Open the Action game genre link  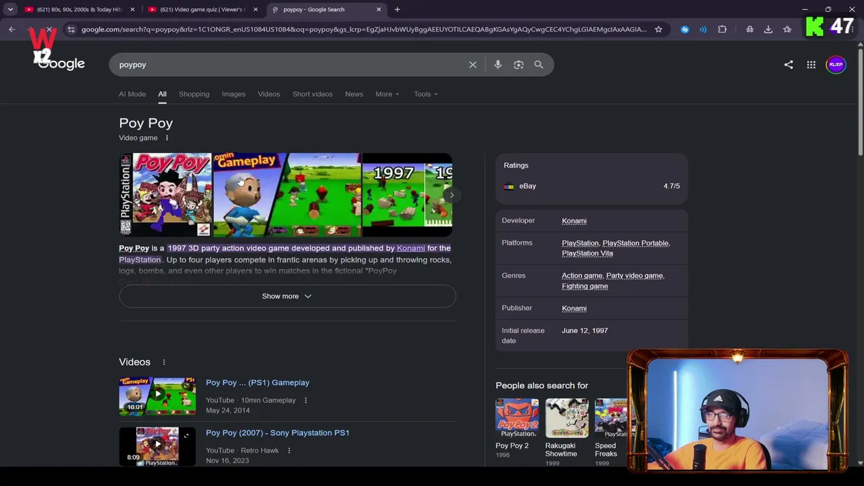coord(582,275)
